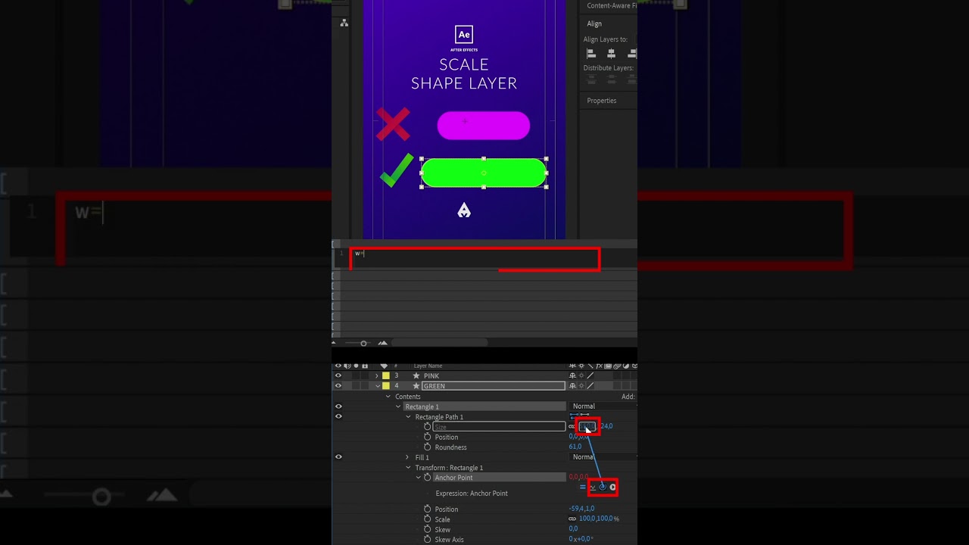
Task: Click the expression pick whip icon
Action: [x=603, y=487]
